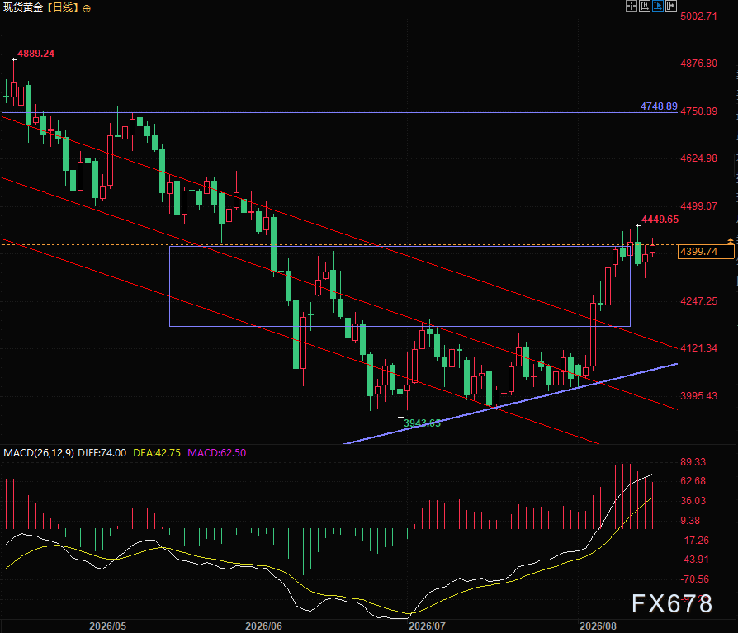Toggle the blue highlighted axis play icon

tap(658, 6)
